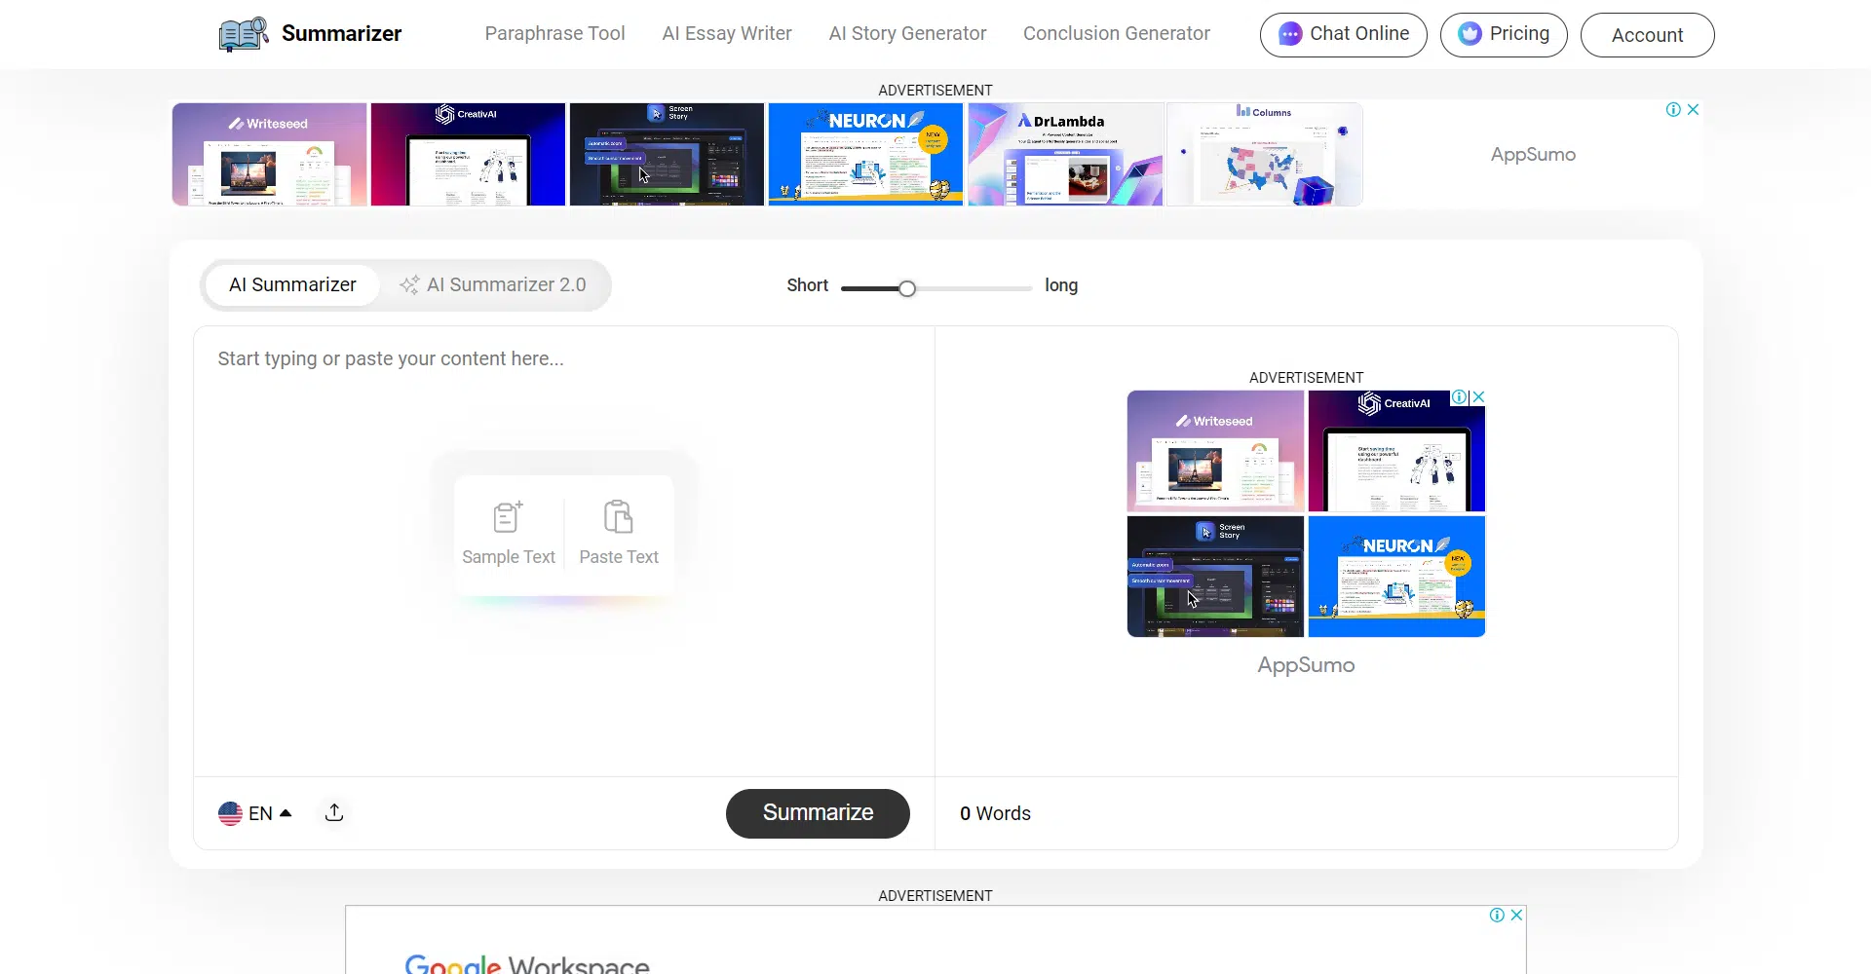The width and height of the screenshot is (1871, 974).
Task: Open the Paraphrase Tool page
Action: point(554,33)
